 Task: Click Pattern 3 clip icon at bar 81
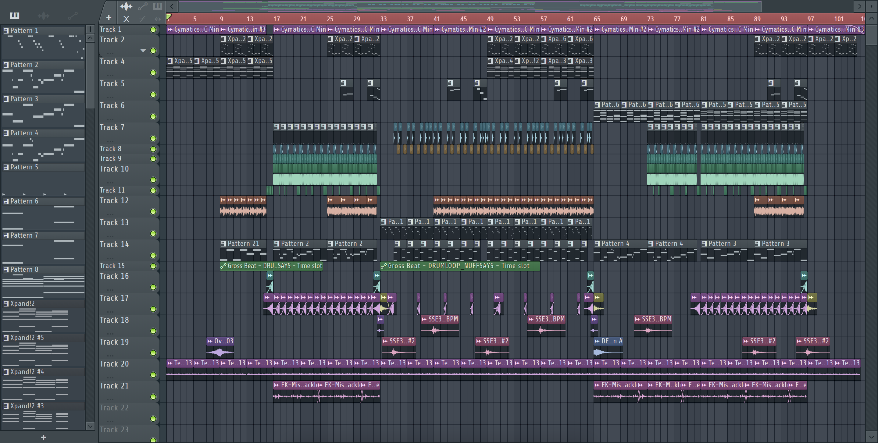click(x=704, y=244)
